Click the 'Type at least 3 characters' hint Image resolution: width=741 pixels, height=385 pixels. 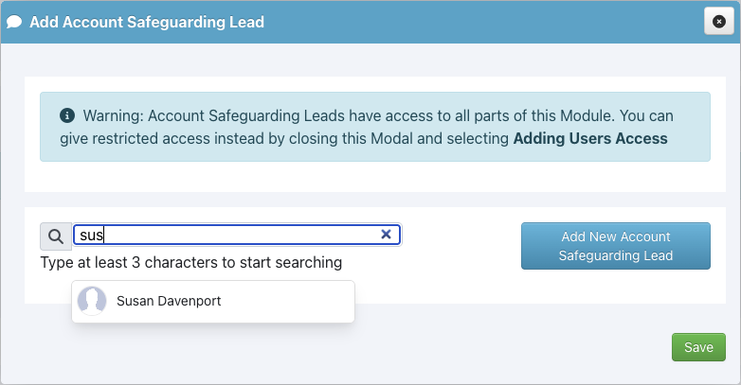coord(190,262)
